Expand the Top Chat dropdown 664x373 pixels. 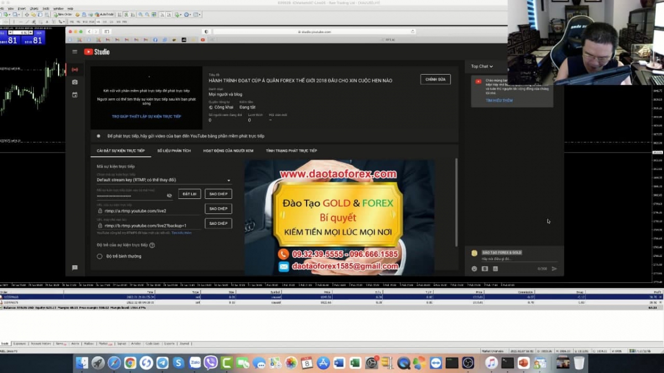(481, 66)
